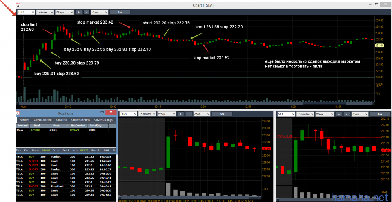Open the SPY symbol dropdown

286,114
